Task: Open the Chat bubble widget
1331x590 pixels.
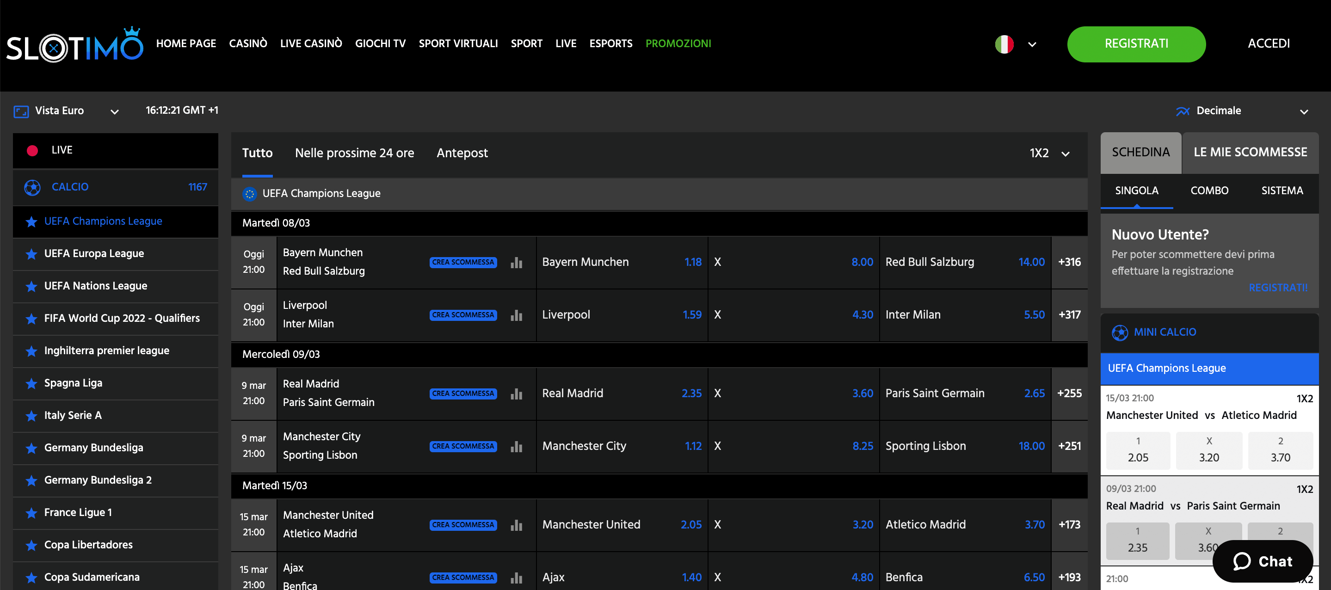Action: tap(1262, 561)
